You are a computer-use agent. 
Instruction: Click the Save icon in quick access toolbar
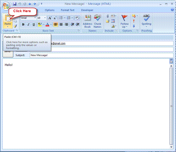coord(15,4)
